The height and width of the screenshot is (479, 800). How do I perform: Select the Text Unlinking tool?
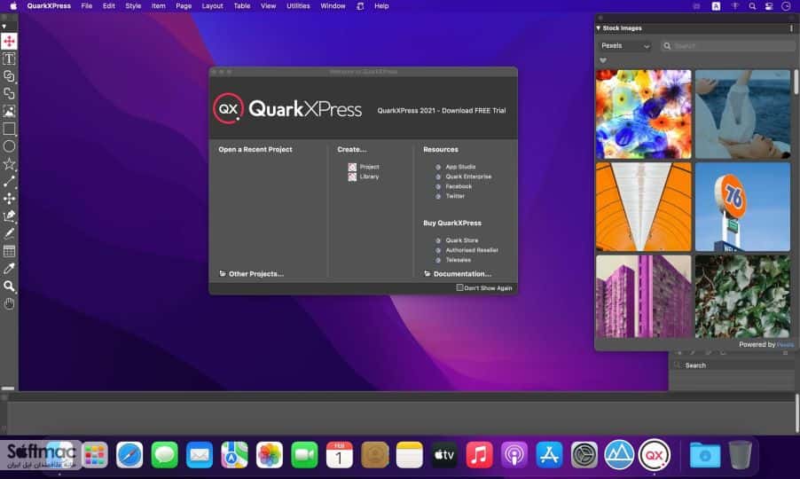coord(9,93)
